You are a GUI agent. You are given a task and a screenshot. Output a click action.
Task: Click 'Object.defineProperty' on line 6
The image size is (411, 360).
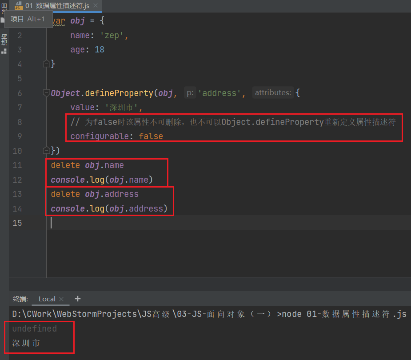[102, 93]
